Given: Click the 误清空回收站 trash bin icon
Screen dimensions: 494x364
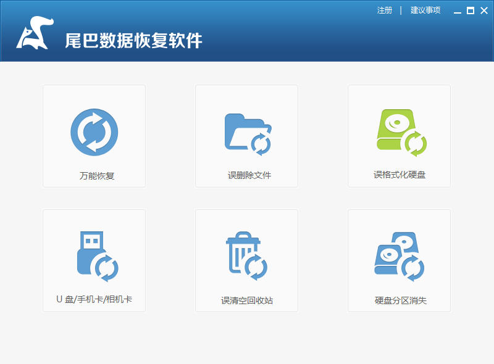Looking at the screenshot, I should pos(246,256).
